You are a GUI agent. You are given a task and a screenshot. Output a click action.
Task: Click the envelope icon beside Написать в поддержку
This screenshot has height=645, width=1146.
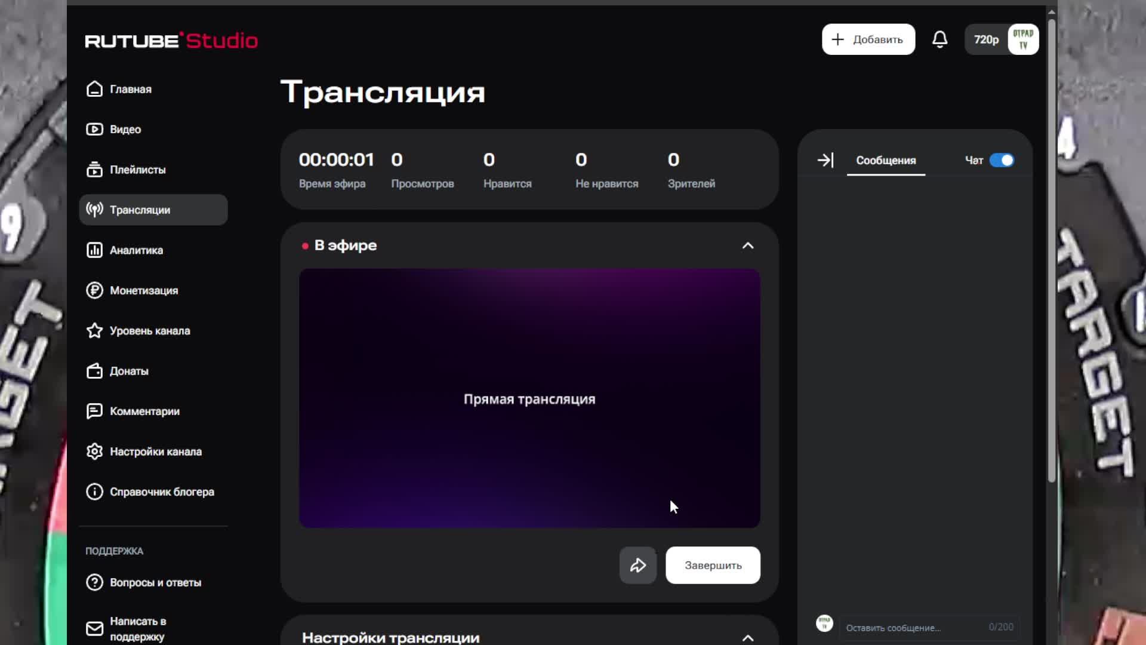(x=94, y=629)
